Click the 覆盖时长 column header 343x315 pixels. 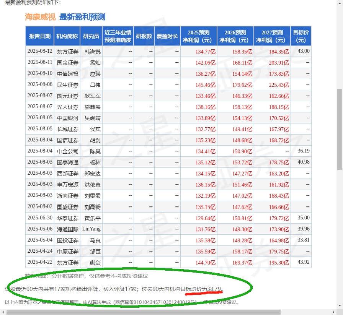coord(167,36)
